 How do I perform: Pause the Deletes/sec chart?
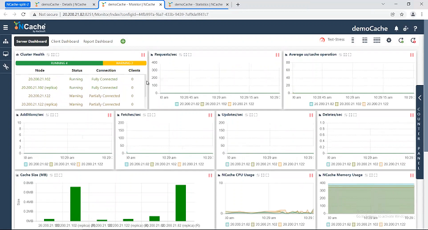pyautogui.click(x=411, y=115)
